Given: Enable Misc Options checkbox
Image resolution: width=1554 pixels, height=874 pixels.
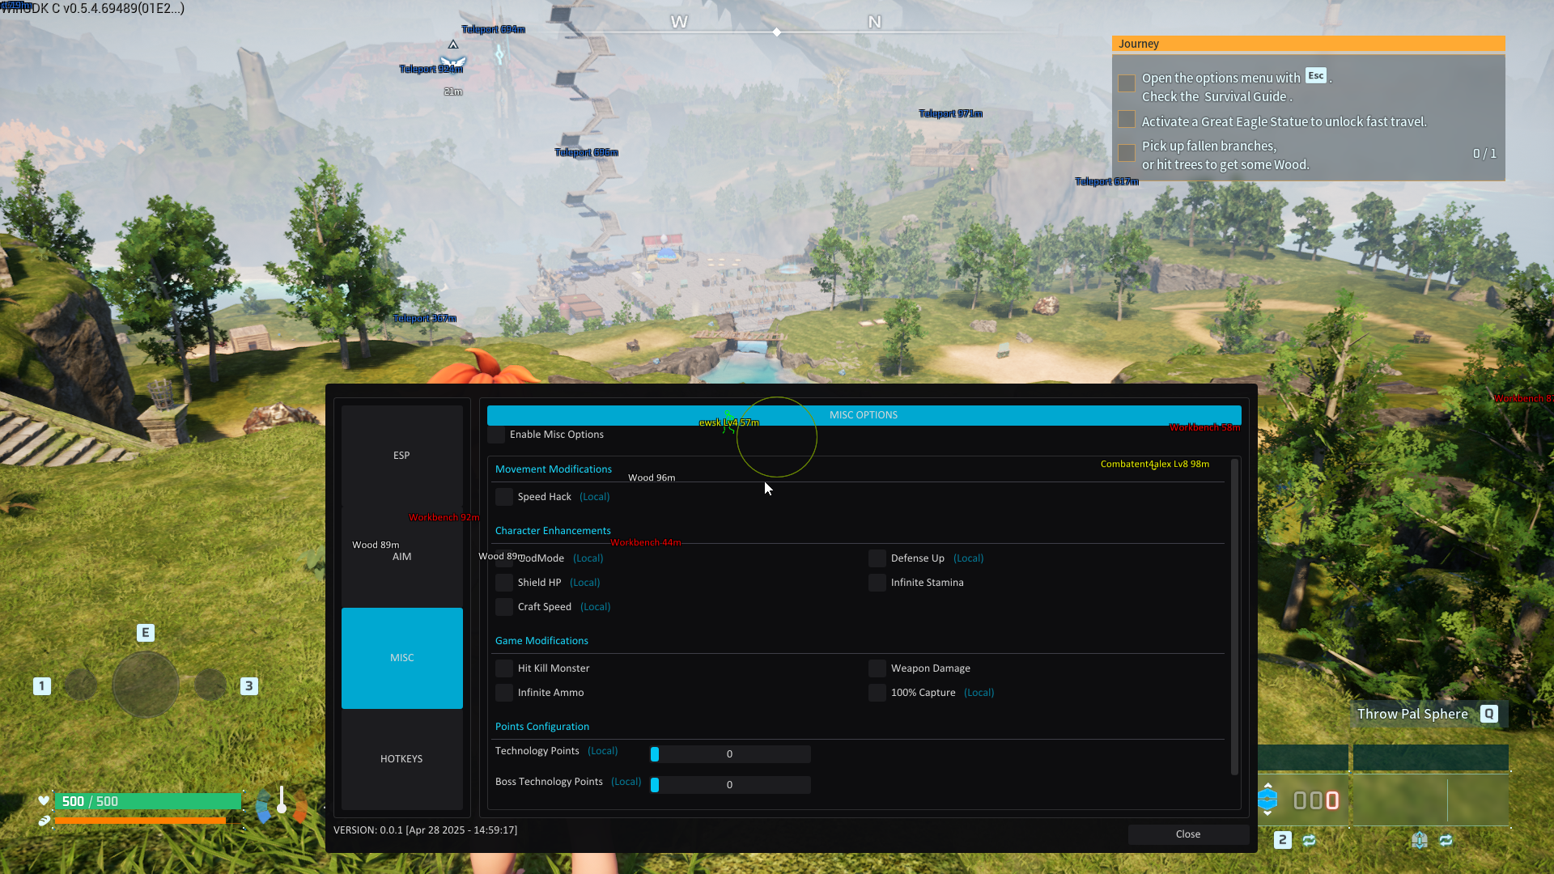Looking at the screenshot, I should [496, 435].
